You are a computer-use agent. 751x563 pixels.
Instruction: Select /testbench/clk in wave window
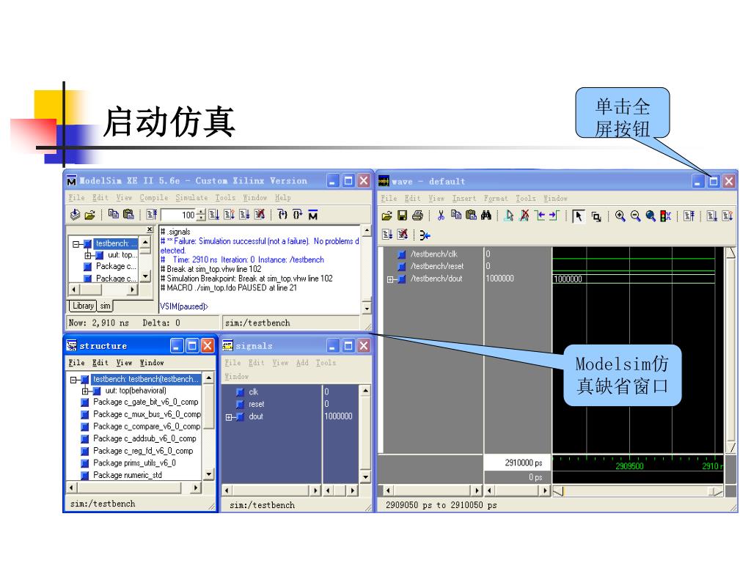coord(434,254)
